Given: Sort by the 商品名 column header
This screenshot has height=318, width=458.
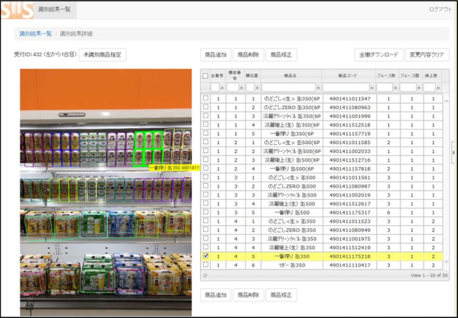Looking at the screenshot, I should [291, 75].
